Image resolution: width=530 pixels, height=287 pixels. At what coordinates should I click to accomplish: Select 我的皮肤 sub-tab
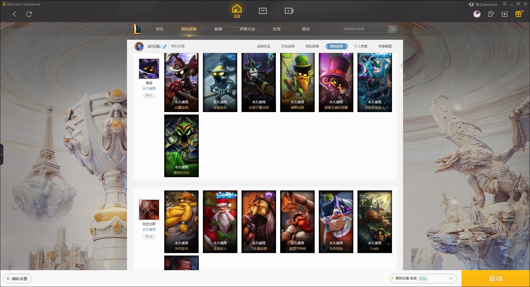point(336,46)
